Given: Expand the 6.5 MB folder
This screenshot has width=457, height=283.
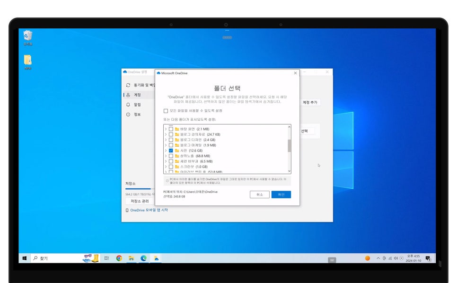Looking at the screenshot, I should [x=166, y=161].
